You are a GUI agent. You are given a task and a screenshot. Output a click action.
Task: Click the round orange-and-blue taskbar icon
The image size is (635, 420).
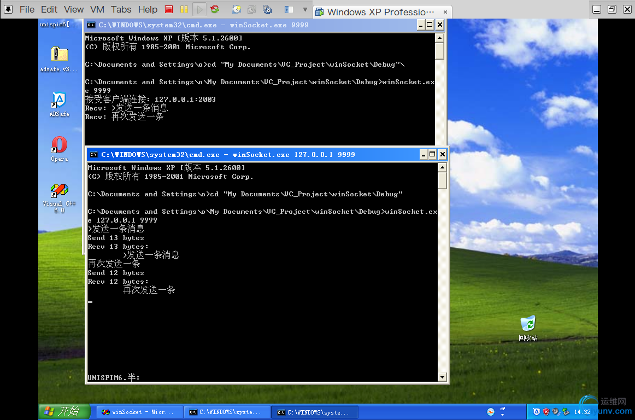coord(490,412)
